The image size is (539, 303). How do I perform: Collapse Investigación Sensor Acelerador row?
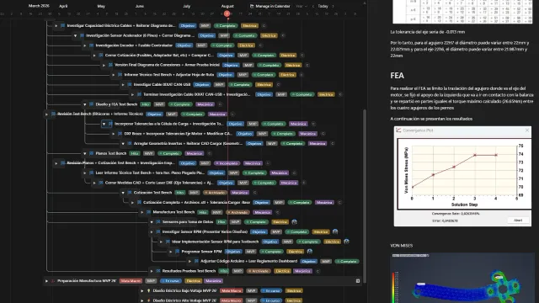coord(75,35)
